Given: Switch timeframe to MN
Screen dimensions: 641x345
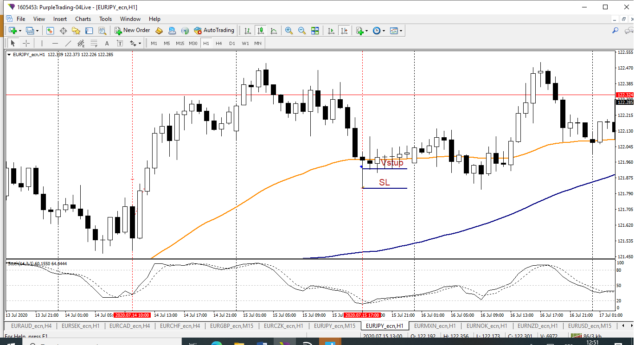Looking at the screenshot, I should 258,43.
